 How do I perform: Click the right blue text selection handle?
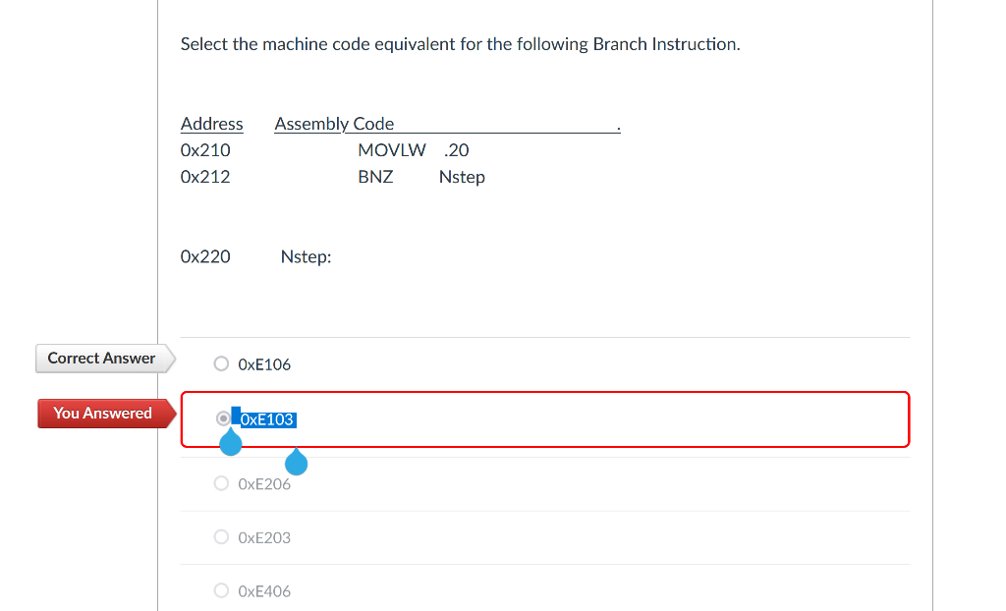pos(297,462)
